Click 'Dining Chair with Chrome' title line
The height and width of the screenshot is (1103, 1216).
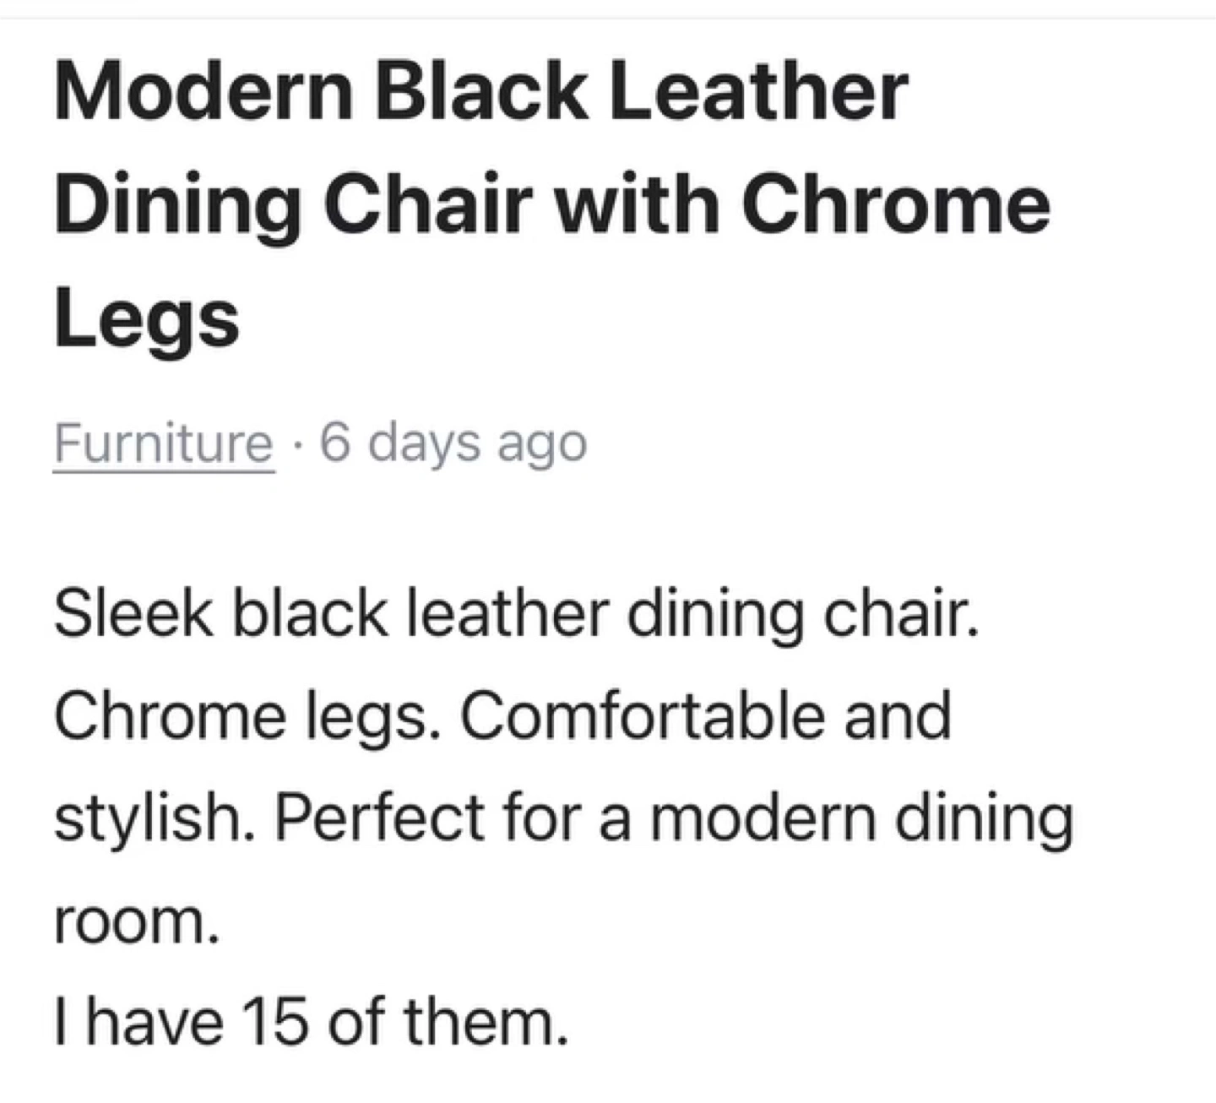tap(552, 208)
